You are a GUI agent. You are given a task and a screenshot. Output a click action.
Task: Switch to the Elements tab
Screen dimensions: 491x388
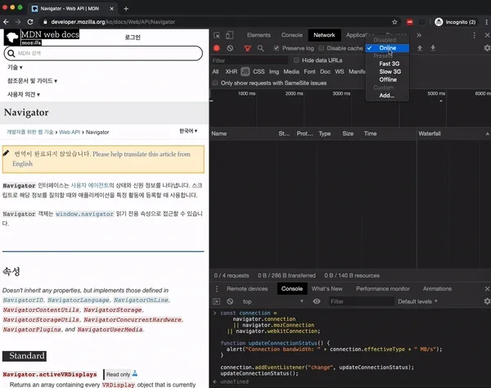tap(259, 35)
